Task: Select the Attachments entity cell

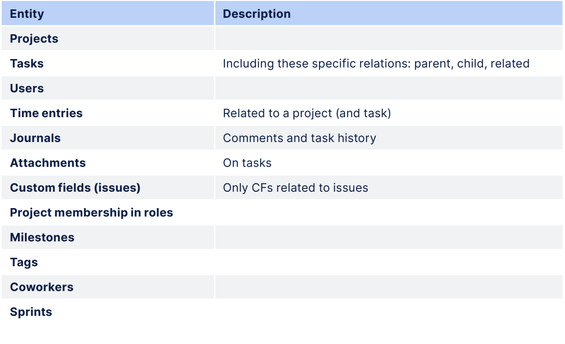Action: [x=48, y=163]
